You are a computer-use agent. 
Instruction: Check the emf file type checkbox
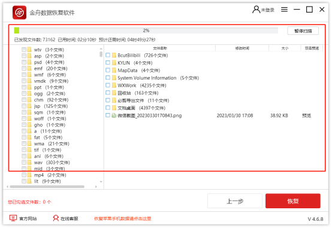tap(24, 68)
